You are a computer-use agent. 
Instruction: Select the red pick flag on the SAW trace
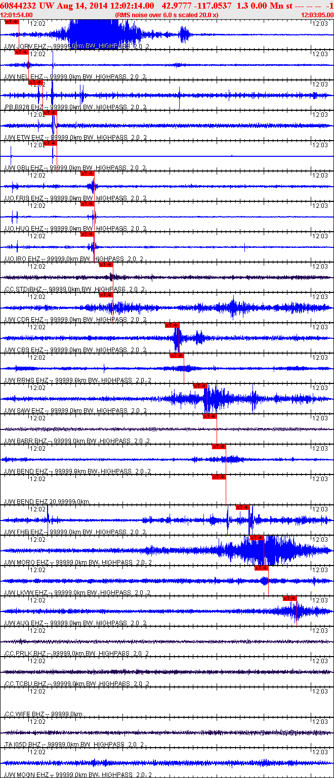pos(200,386)
